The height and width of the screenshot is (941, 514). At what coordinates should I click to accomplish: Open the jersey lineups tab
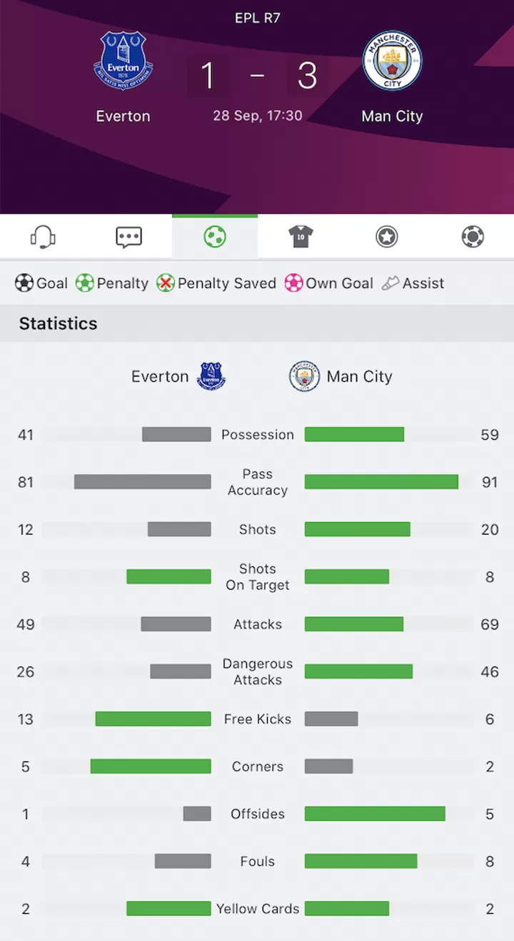tap(301, 237)
